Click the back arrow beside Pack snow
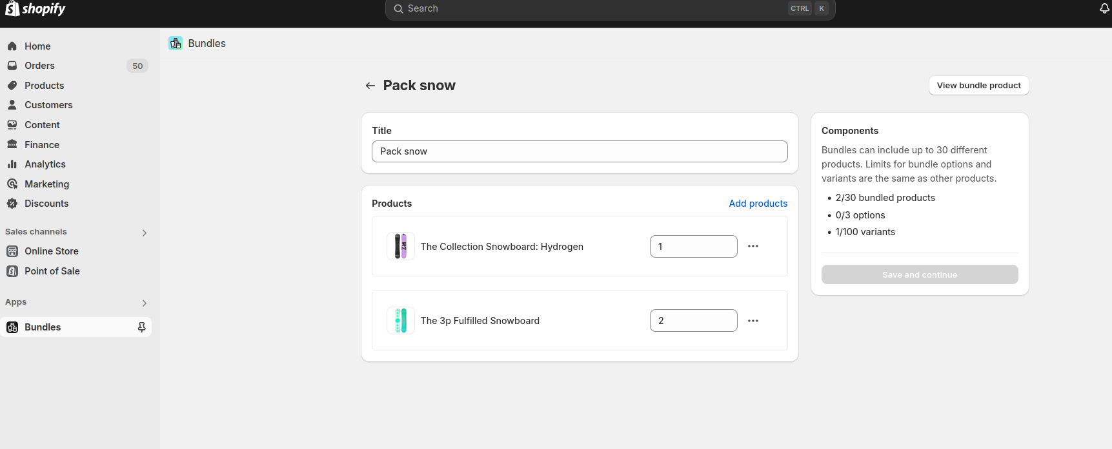The height and width of the screenshot is (449, 1112). coord(370,86)
